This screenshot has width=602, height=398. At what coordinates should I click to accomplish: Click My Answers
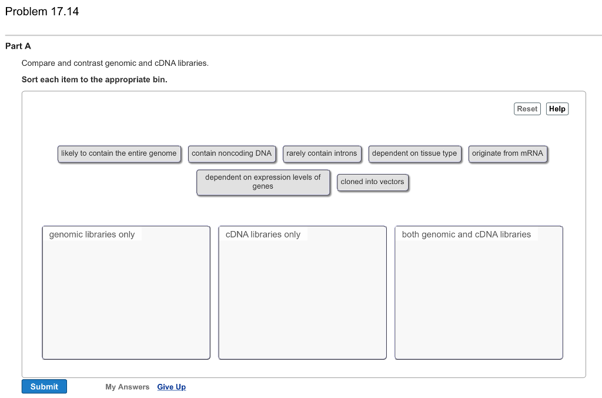point(127,386)
